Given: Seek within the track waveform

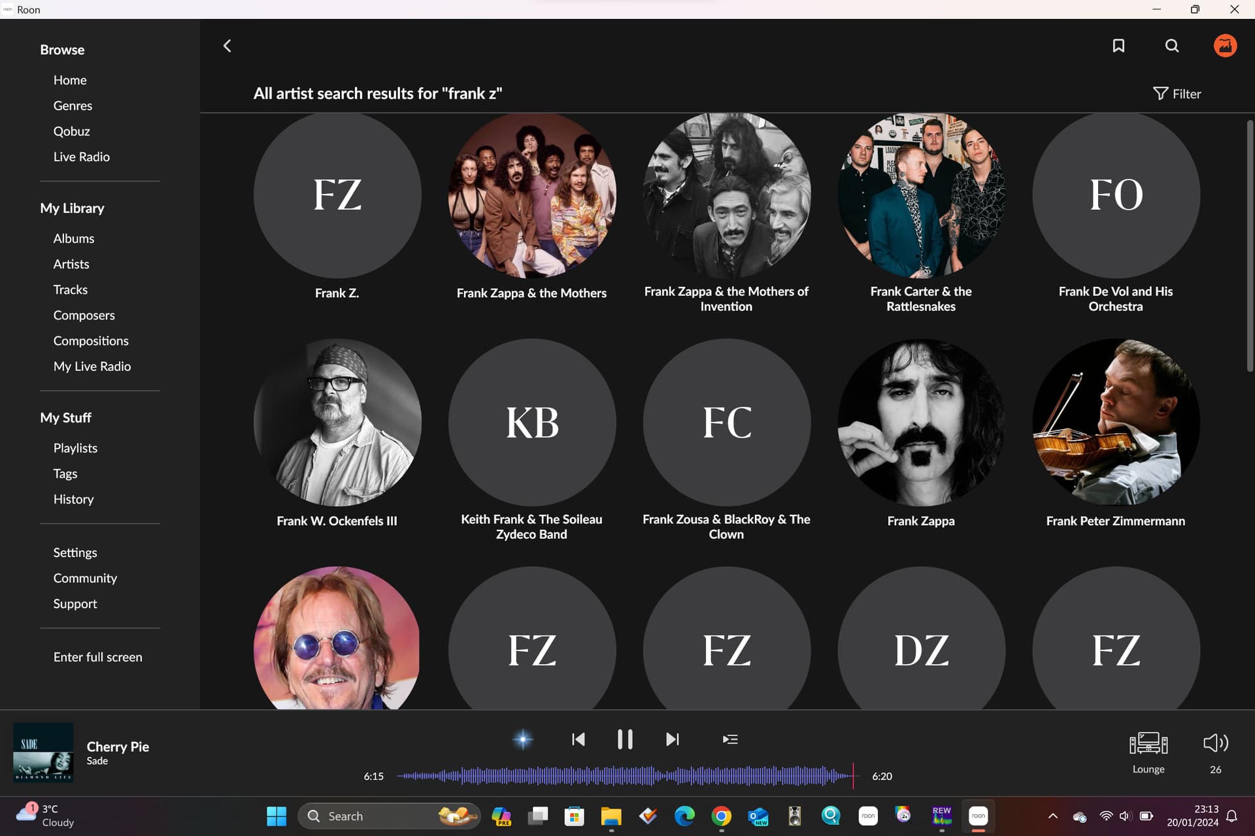Looking at the screenshot, I should 625,776.
